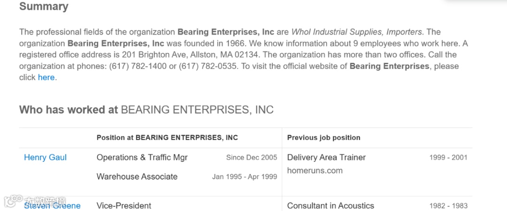Click the 'Jan 1995 - Apr 1999' date range
Image resolution: width=507 pixels, height=211 pixels.
tap(244, 177)
